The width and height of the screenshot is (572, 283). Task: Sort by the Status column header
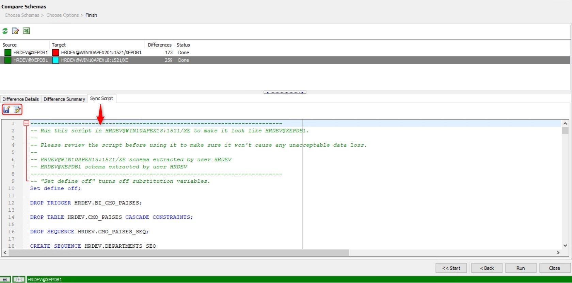pyautogui.click(x=183, y=45)
